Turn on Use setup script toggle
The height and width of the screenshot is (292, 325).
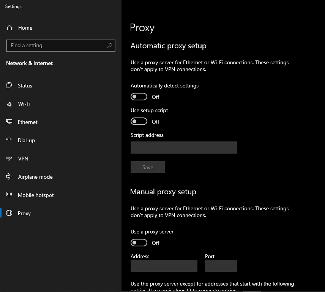139,121
